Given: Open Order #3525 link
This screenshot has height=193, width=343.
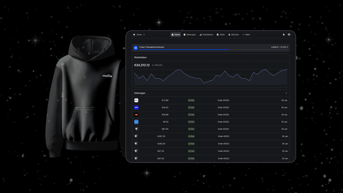Looking at the screenshot, I should [x=223, y=108].
